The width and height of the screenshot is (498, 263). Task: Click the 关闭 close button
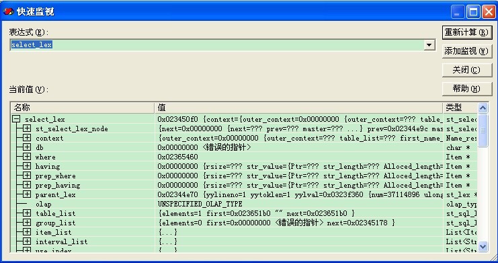point(467,70)
